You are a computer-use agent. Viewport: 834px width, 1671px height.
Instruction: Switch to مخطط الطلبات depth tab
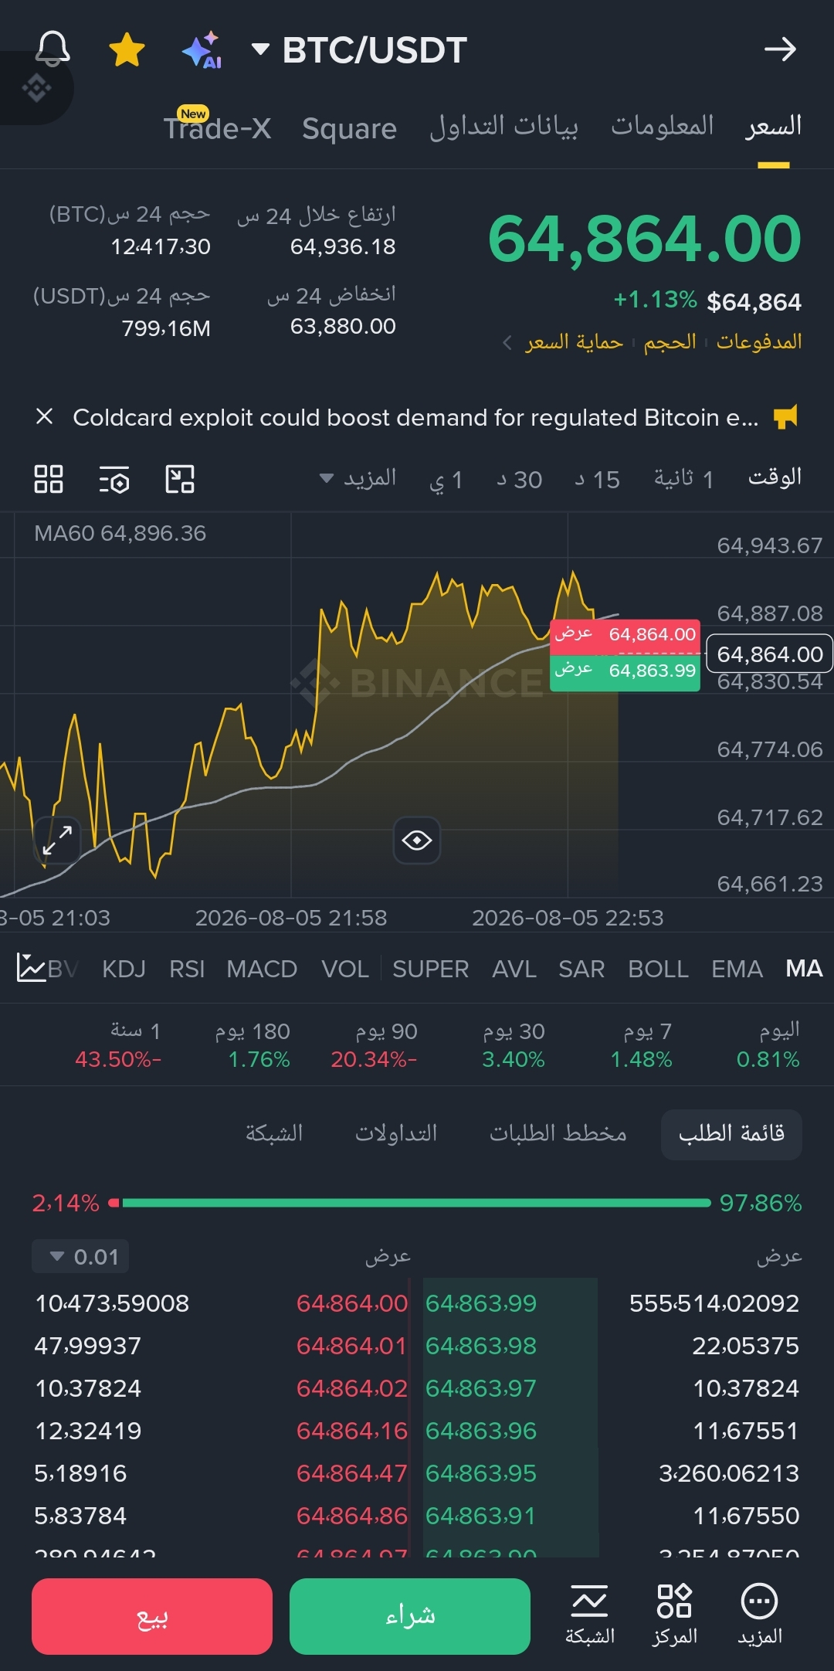558,1133
